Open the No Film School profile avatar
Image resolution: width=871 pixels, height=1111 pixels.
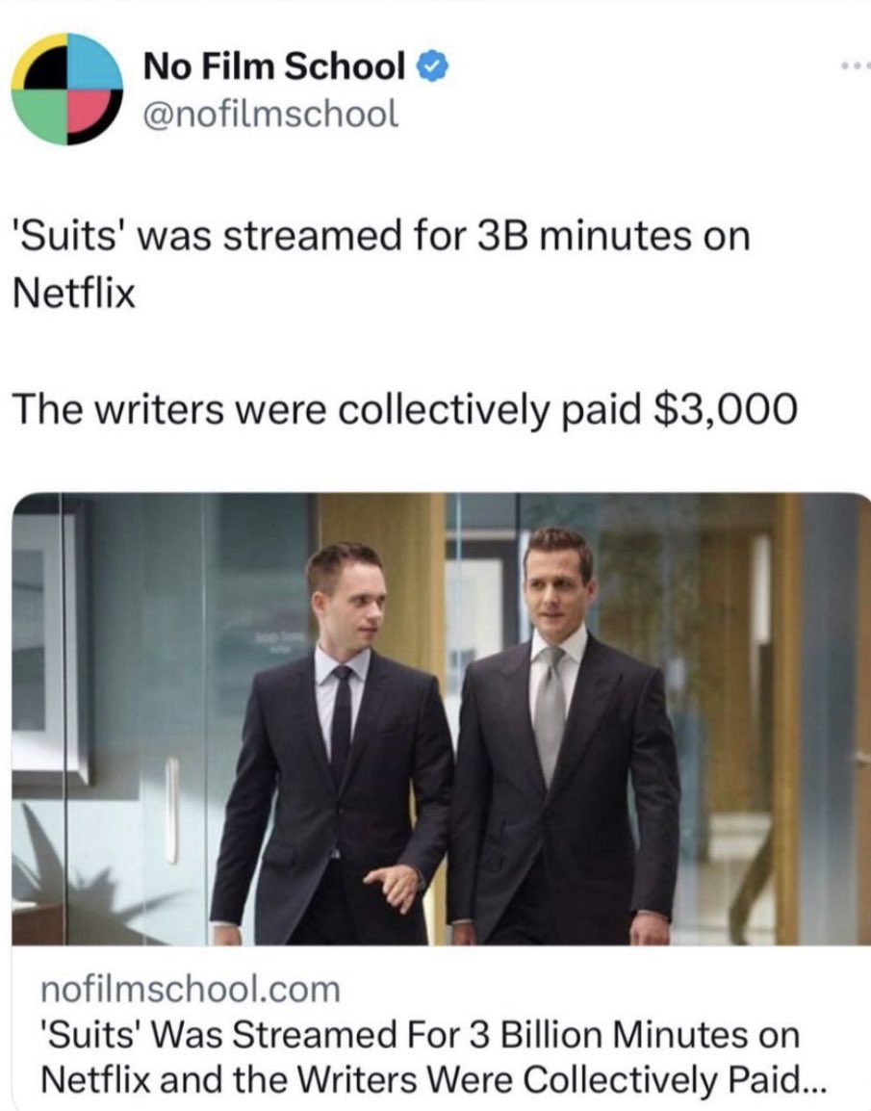67,89
